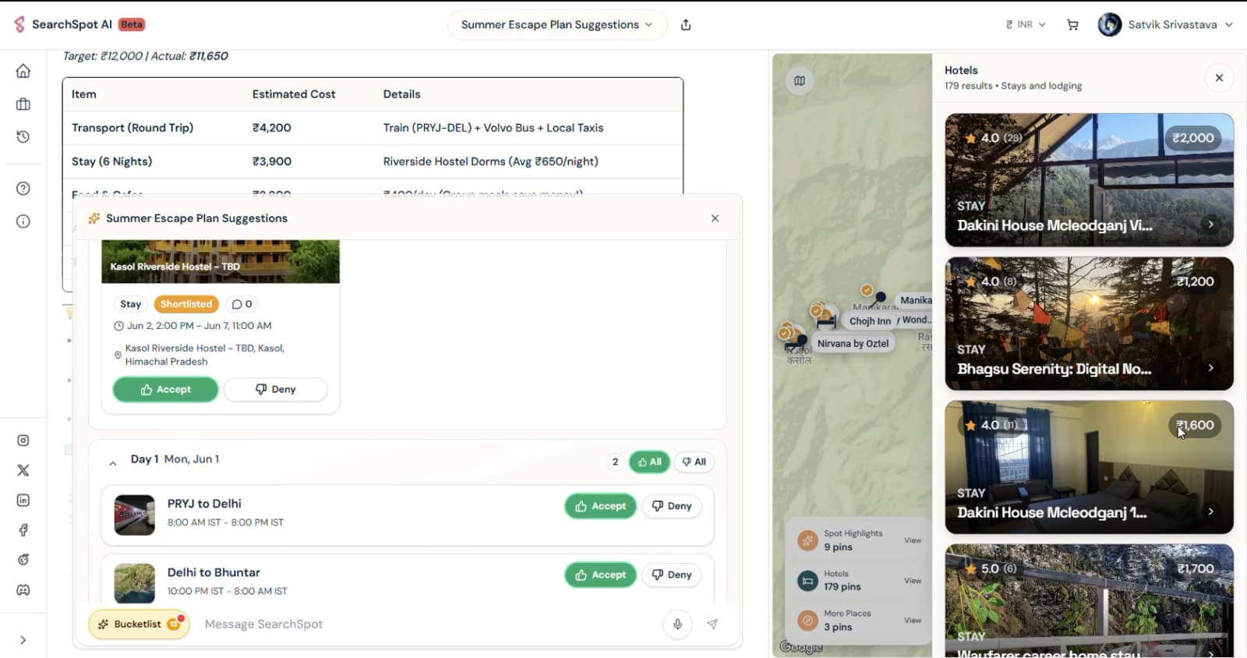View More Places pins

pos(913,621)
